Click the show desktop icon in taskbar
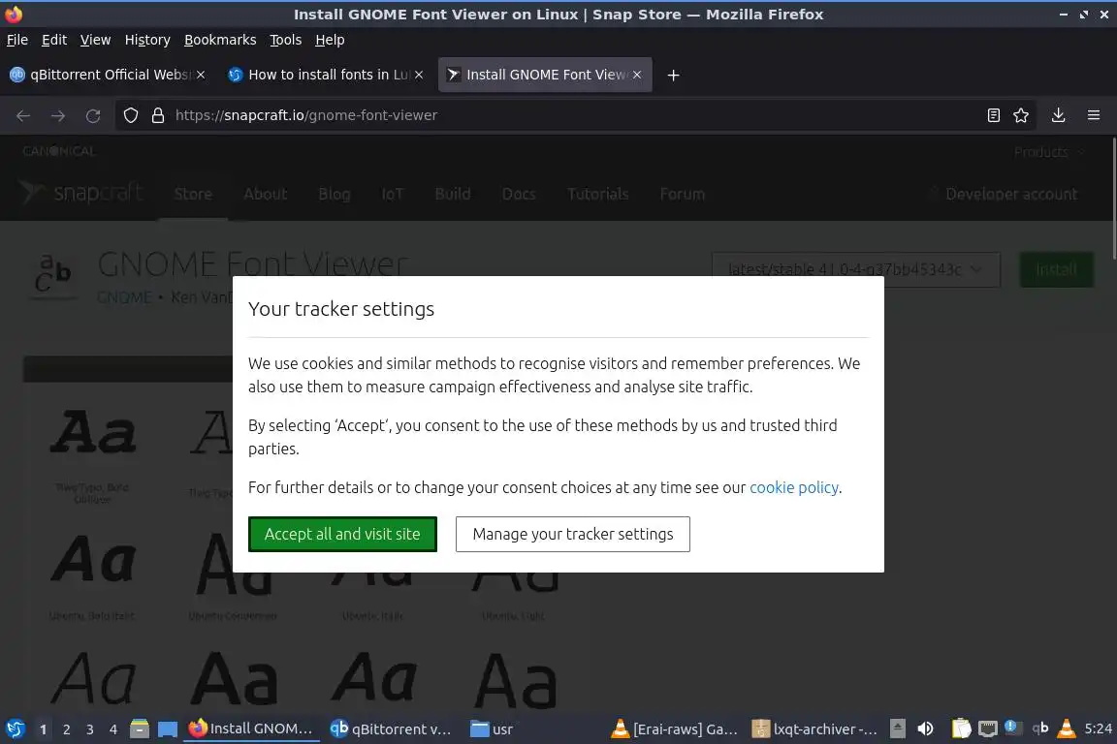The image size is (1117, 744). point(168,729)
